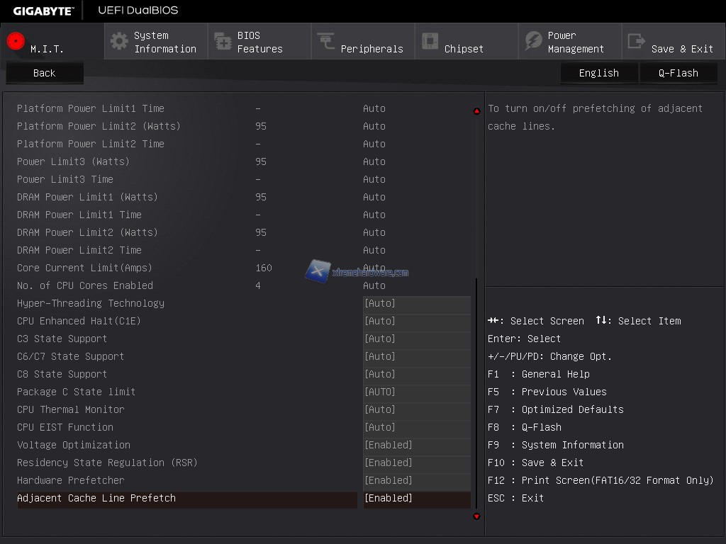Click the Peripherals icon

click(x=326, y=41)
